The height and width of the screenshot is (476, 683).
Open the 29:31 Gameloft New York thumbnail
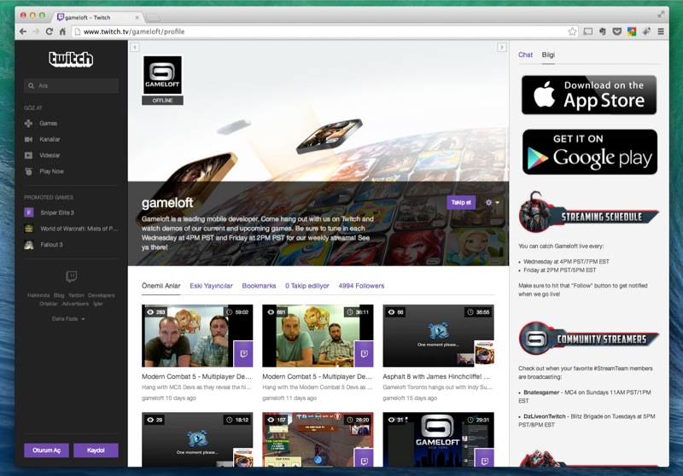coord(438,439)
